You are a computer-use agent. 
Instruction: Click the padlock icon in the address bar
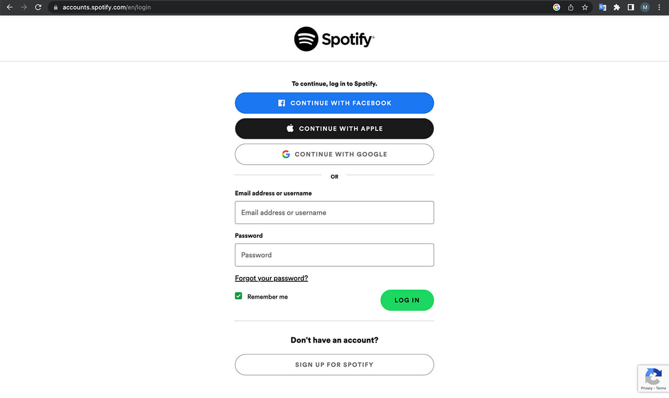coord(55,7)
